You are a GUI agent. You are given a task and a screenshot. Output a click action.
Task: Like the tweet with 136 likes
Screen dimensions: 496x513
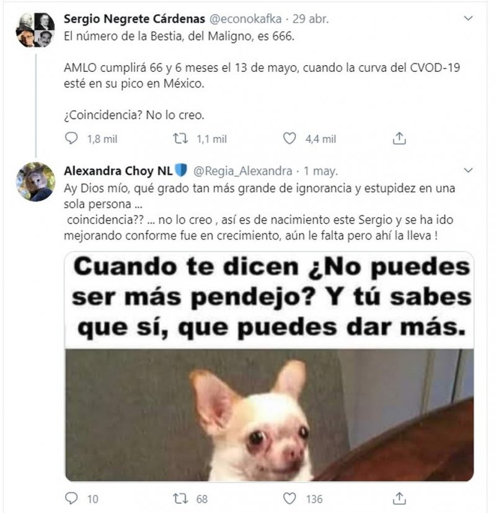coord(290,498)
